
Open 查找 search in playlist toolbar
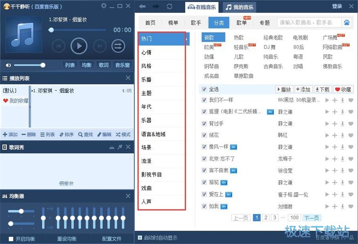[x=85, y=134]
